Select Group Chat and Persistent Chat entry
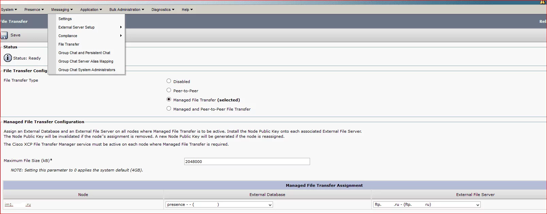Screen dimensions: 547x214 tap(84, 53)
